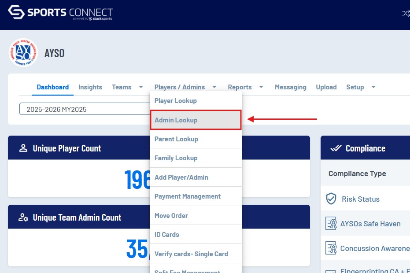The width and height of the screenshot is (410, 273).
Task: Go to the Messaging tab
Action: [290, 87]
